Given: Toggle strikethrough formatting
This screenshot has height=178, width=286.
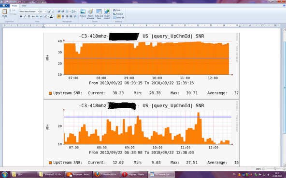Looking at the screenshot, I should tap(33, 16).
